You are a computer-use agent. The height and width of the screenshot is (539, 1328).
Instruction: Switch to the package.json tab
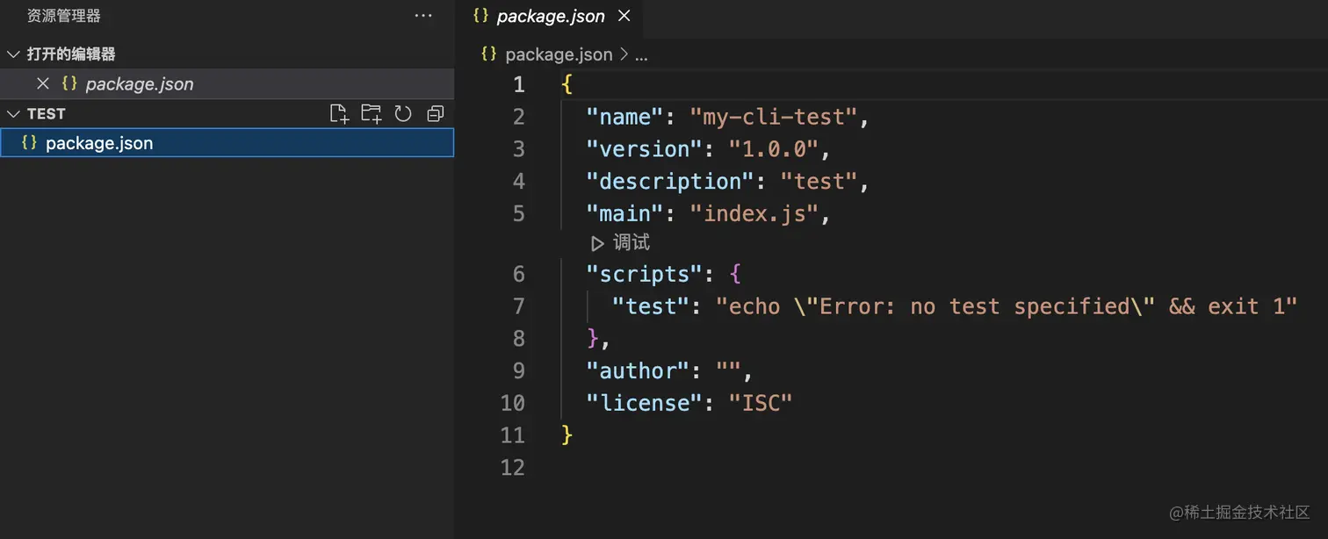[550, 16]
